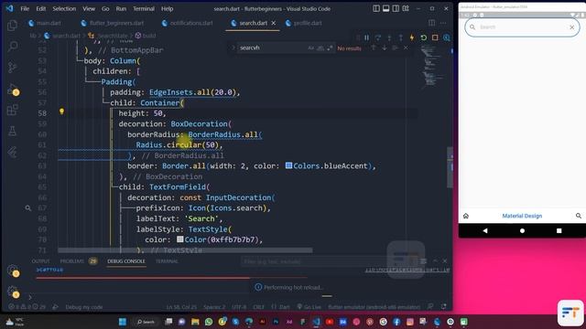Toggle Match Whole Word in find widget
Viewport: 586px width, 329px height.
(x=320, y=48)
